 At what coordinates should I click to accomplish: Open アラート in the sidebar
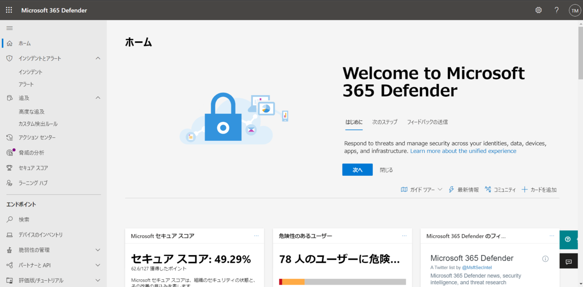26,84
